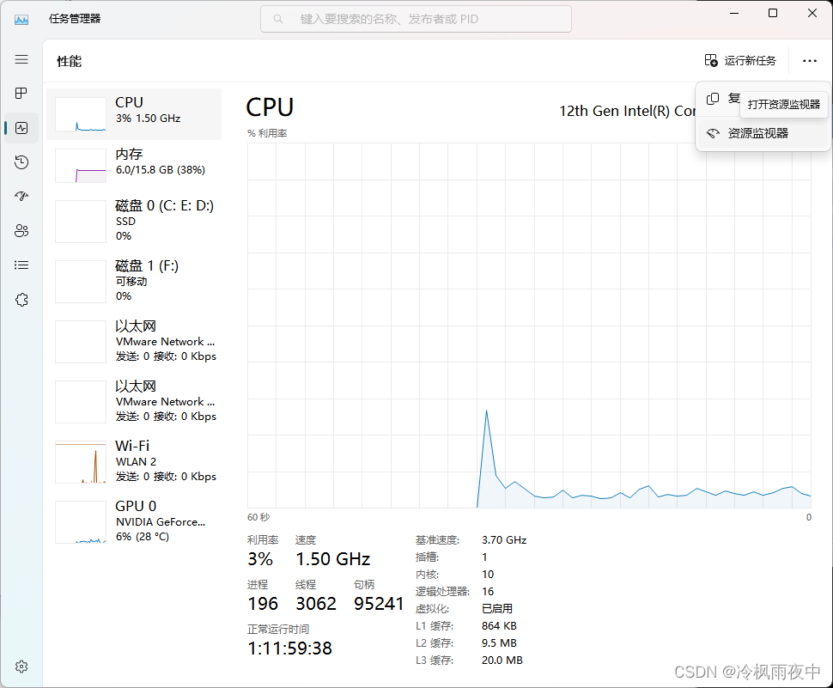This screenshot has height=688, width=833.
Task: Click the 3% utilization value
Action: pyautogui.click(x=260, y=559)
